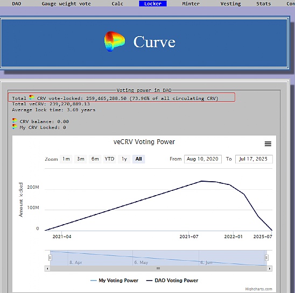Click CRV icon next to My CRV Locked
The height and width of the screenshot is (293, 295).
(x=15, y=126)
